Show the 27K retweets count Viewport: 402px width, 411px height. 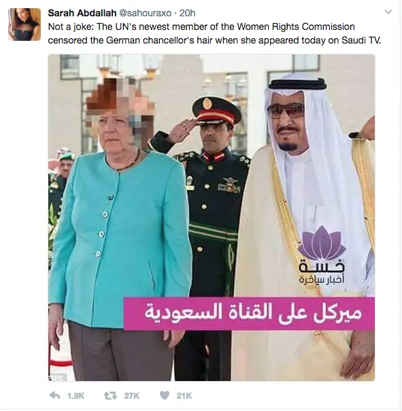tap(132, 395)
